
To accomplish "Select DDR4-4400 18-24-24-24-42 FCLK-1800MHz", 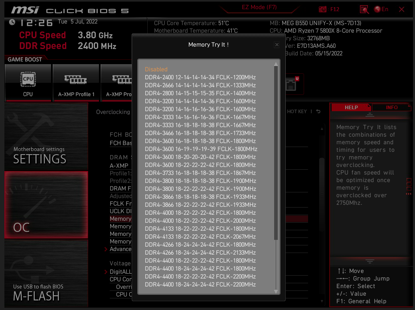I will click(x=200, y=269).
